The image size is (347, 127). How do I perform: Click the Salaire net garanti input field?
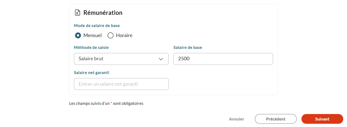coord(121,84)
